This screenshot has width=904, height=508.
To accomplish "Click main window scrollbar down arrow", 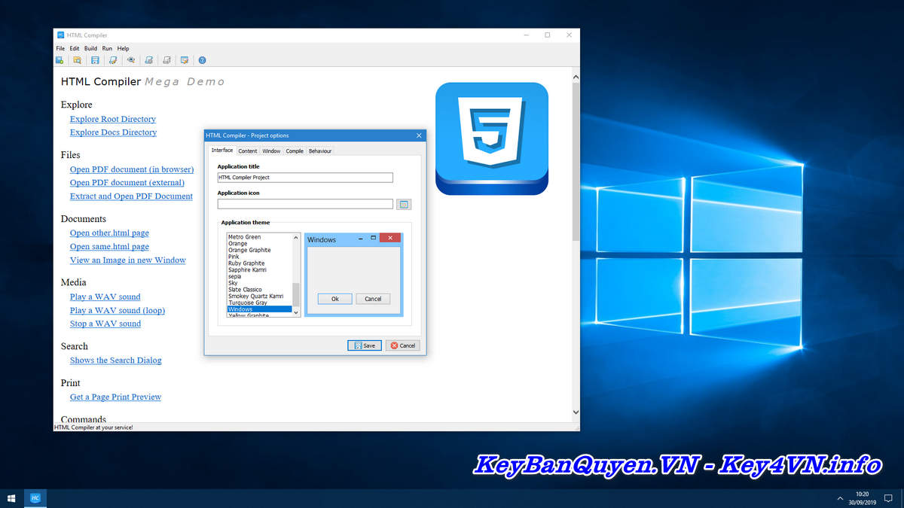I will (576, 412).
